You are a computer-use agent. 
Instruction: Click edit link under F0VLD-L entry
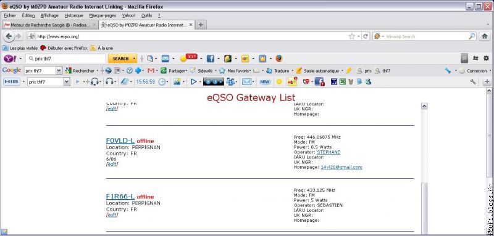click(112, 164)
